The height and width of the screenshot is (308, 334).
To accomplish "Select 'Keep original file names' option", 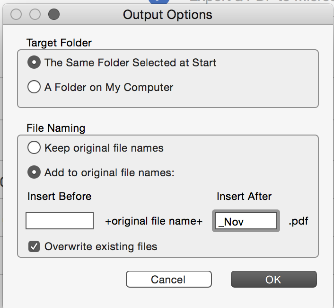I will point(34,147).
